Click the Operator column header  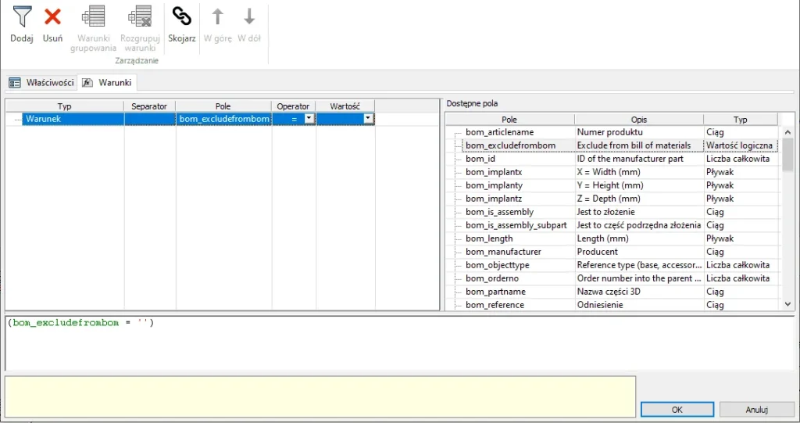(294, 106)
